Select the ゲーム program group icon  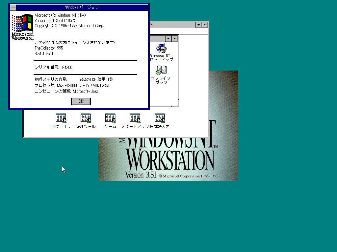(x=110, y=118)
